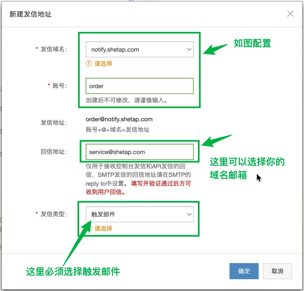
Task: Select the order@notify.shetap.com address text
Action: (119, 119)
